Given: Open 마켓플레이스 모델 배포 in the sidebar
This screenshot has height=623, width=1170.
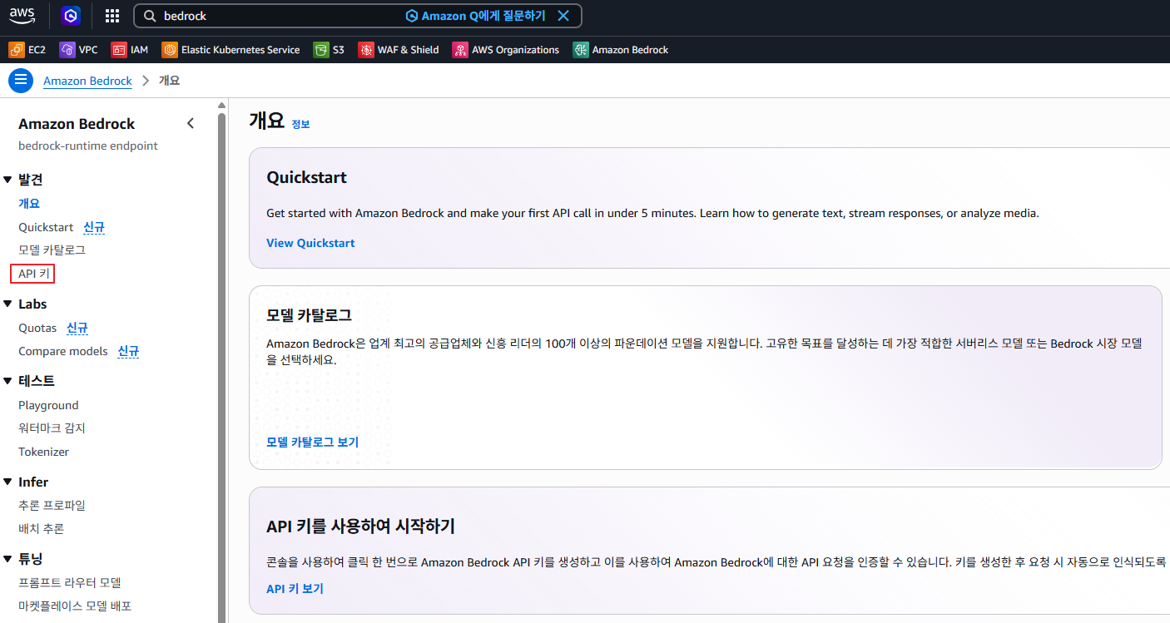Looking at the screenshot, I should 75,606.
